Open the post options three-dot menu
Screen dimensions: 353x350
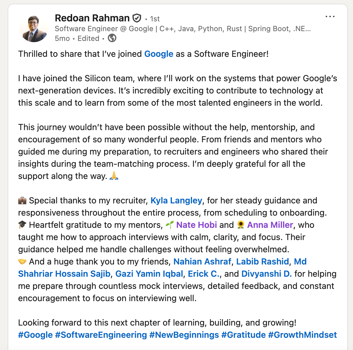tap(330, 17)
